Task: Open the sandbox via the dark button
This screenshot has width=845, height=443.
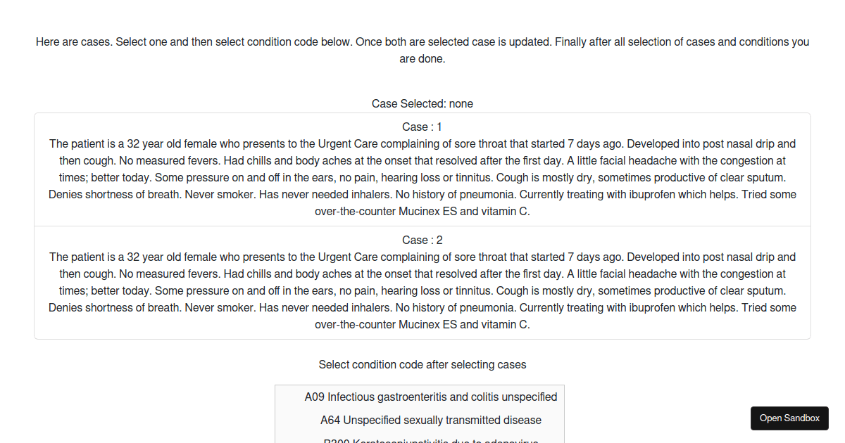Action: 789,418
